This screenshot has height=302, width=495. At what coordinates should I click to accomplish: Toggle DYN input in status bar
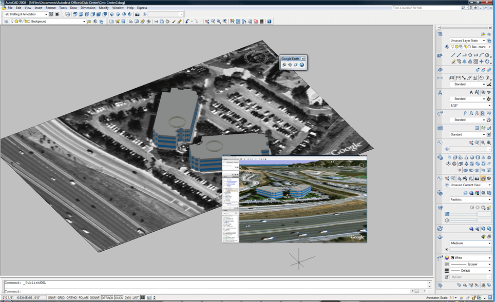pyautogui.click(x=127, y=297)
